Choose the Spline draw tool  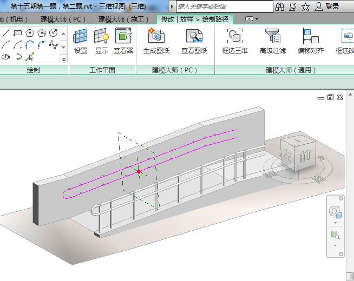point(54,45)
